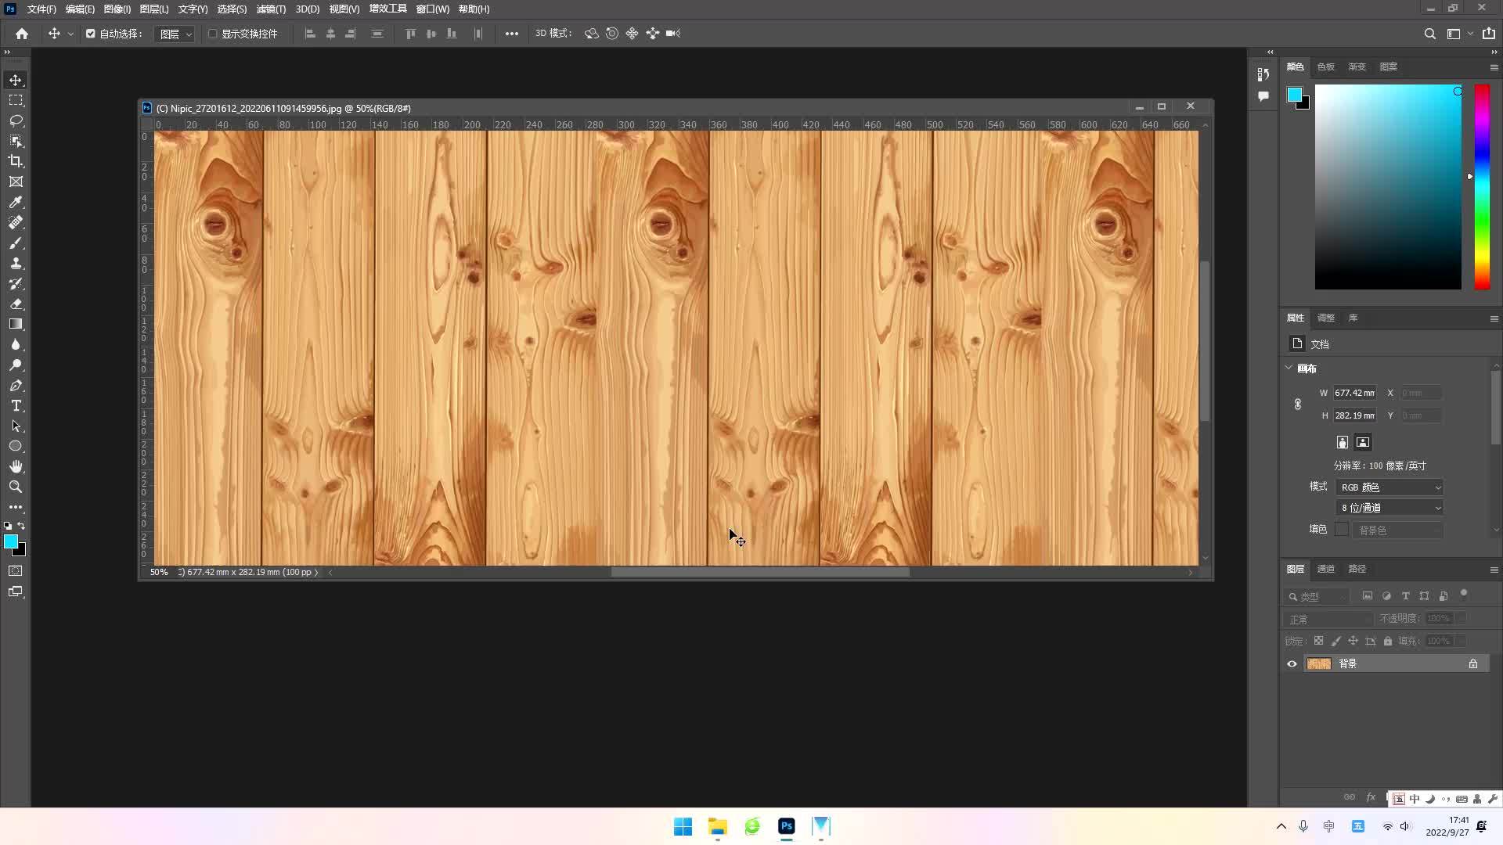This screenshot has width=1503, height=845.
Task: Click the fx layer style icon
Action: pos(1371,797)
